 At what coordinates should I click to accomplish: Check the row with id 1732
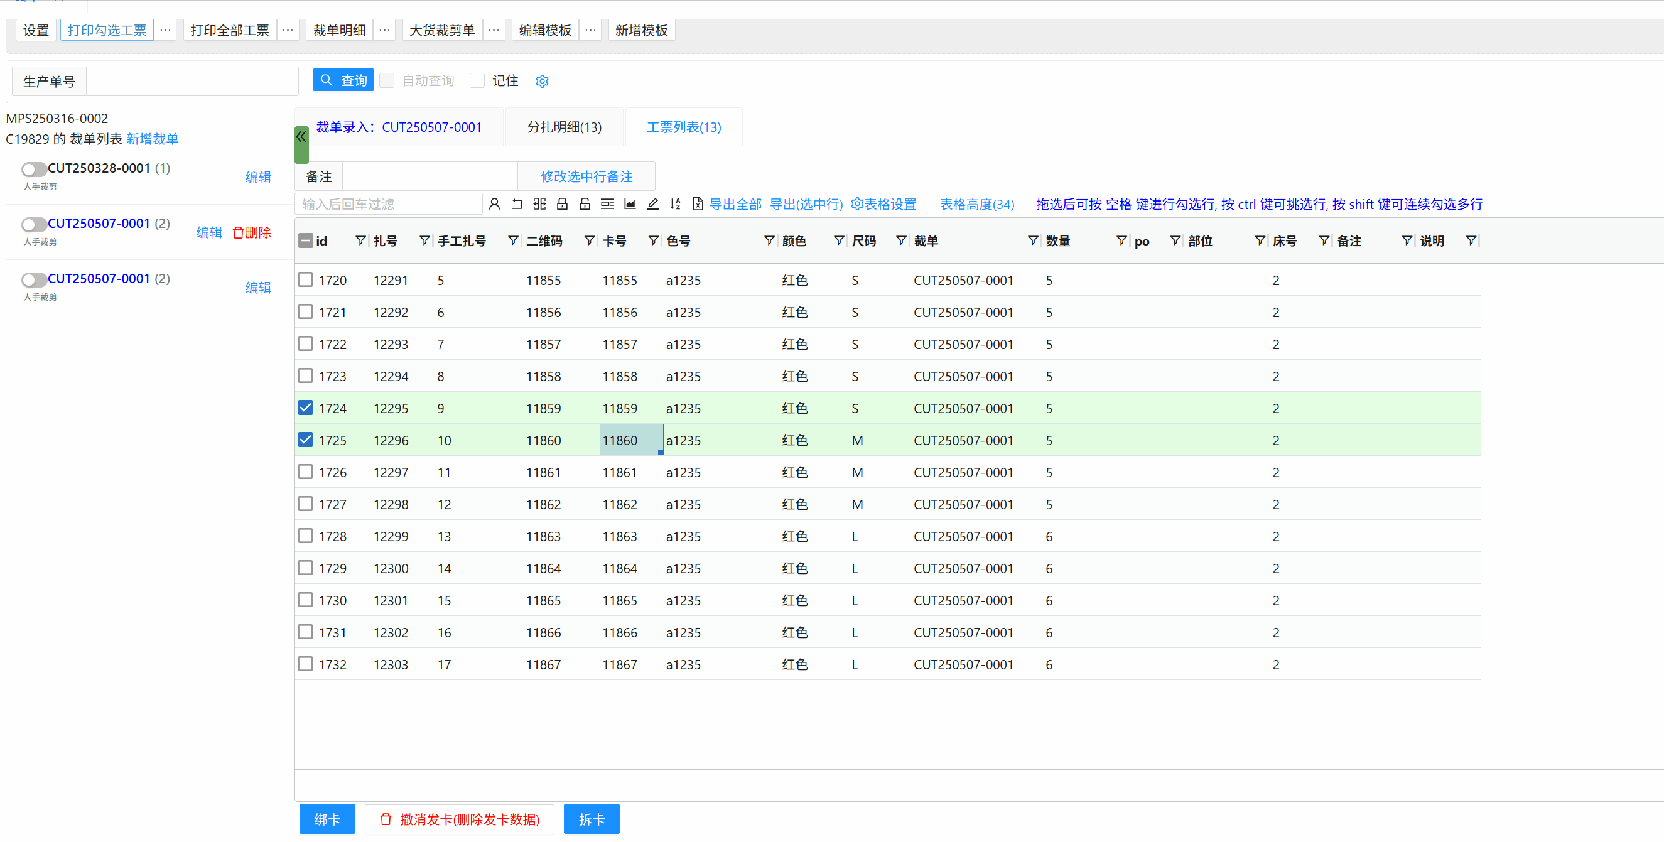(x=306, y=664)
